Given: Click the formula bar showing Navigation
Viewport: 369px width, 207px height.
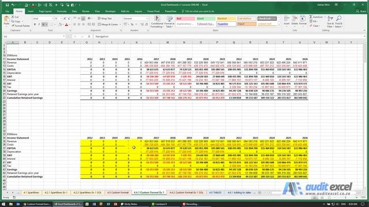Looking at the screenshot, I should coord(228,36).
